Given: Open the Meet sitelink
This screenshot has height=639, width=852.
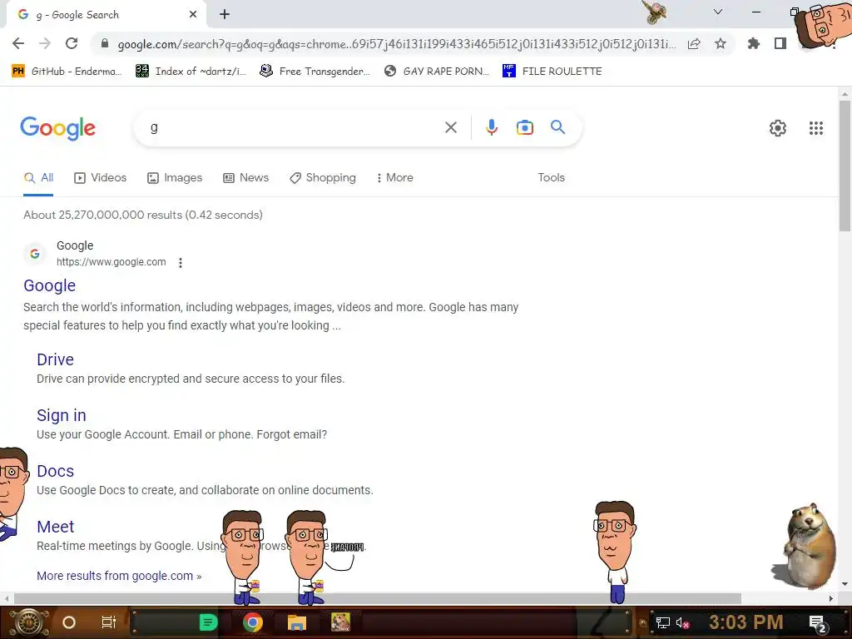Looking at the screenshot, I should (x=56, y=527).
